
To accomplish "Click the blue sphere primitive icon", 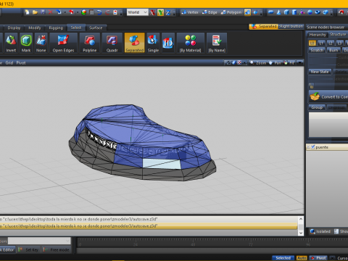I will 310,12.
